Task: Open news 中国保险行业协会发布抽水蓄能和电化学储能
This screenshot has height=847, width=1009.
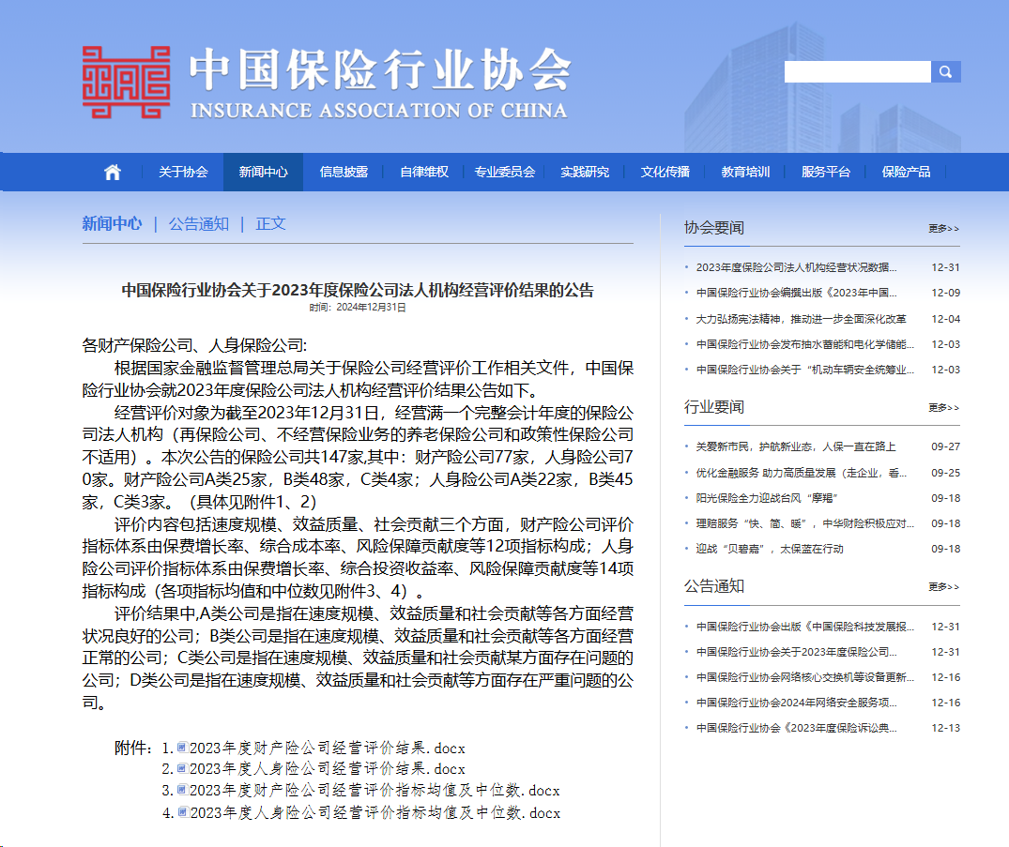Action: tap(805, 344)
